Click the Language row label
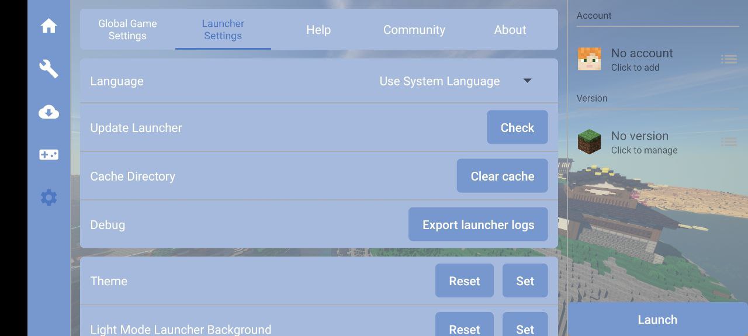The width and height of the screenshot is (748, 336). pos(117,81)
